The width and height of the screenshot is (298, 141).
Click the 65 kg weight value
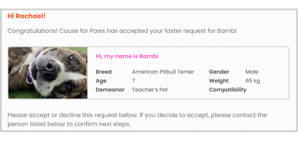coord(253,81)
